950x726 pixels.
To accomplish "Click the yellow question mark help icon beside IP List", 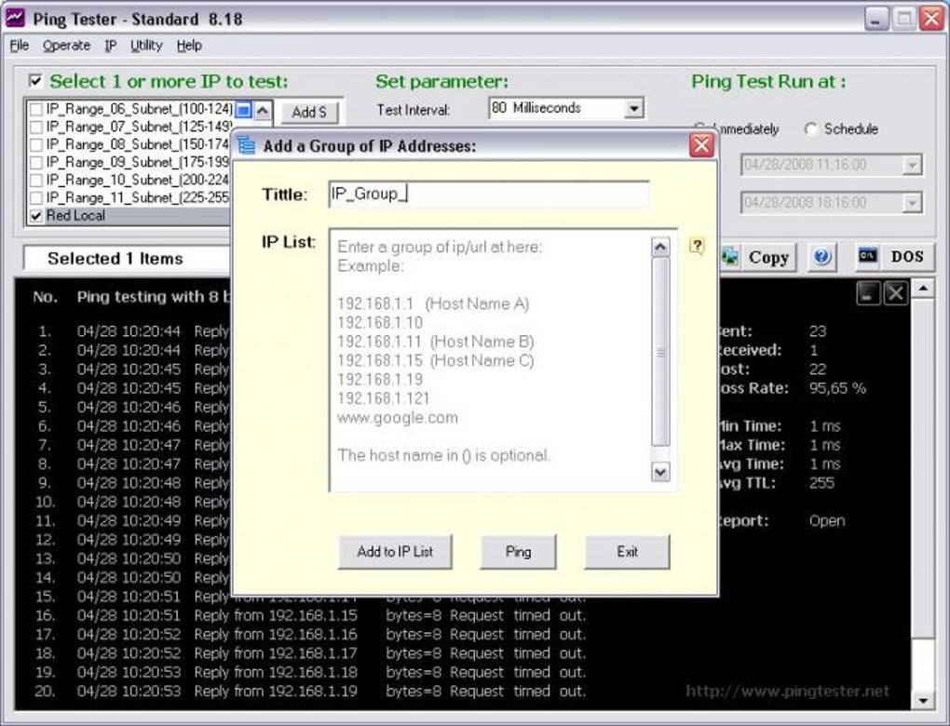I will (697, 245).
